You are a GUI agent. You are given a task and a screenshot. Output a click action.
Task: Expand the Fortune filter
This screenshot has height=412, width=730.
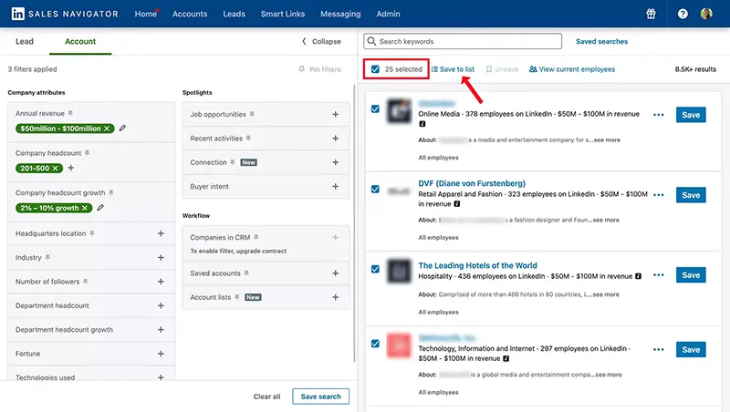pyautogui.click(x=161, y=354)
